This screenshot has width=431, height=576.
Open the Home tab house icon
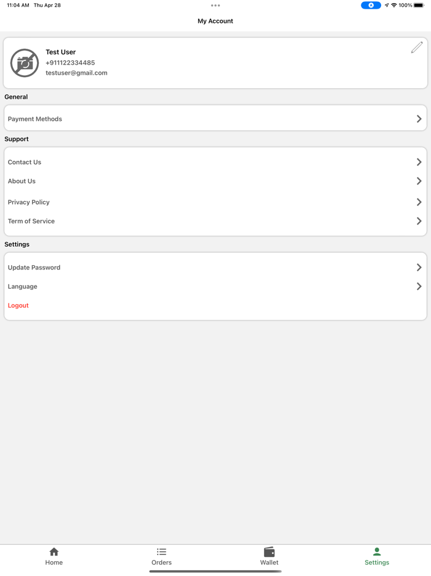point(54,551)
